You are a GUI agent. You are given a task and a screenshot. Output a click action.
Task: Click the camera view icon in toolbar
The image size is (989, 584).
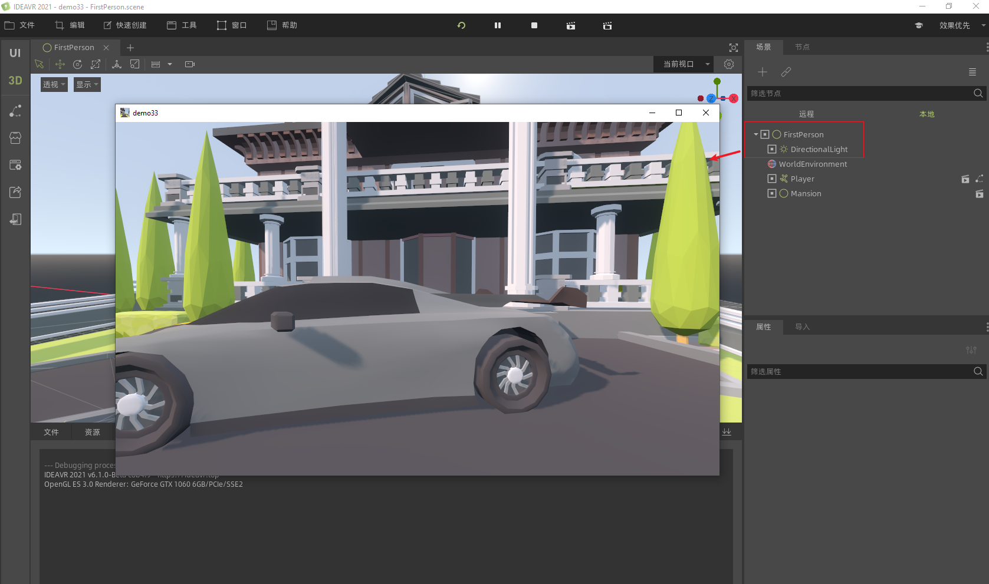click(190, 64)
